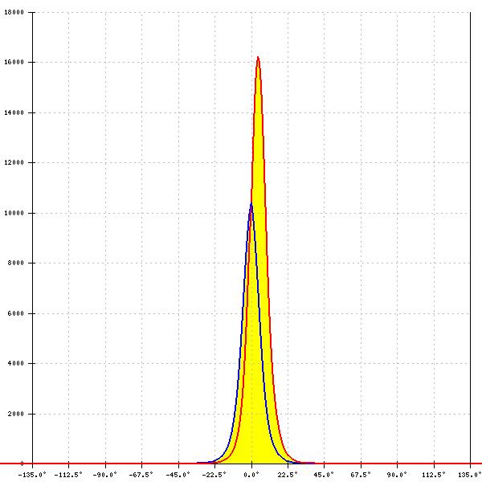Click the -22.5° x-axis label
This screenshot has height=482, width=482.
point(214,475)
